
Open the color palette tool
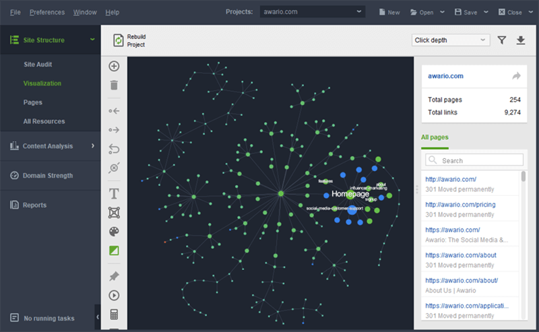tap(114, 232)
